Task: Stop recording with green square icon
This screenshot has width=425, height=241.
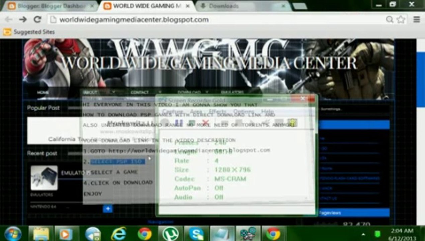Action: tap(192, 123)
